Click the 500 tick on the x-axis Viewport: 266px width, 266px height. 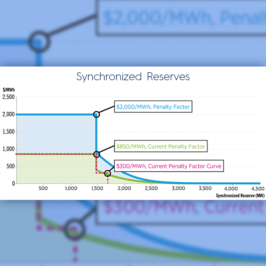pyautogui.click(x=43, y=188)
